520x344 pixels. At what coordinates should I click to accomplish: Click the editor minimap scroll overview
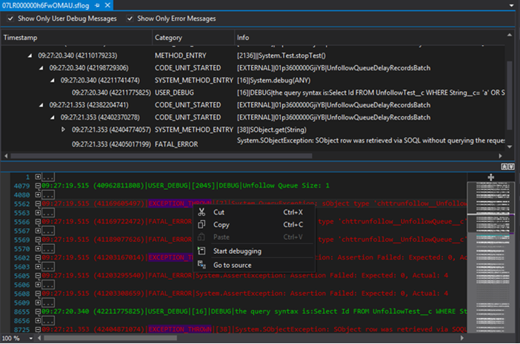[490, 257]
